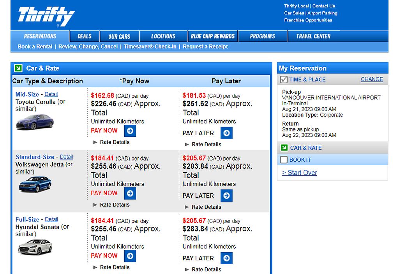The width and height of the screenshot is (399, 274).
Task: Click Pay Later arrow button for Toyota Corolla
Action: click(226, 133)
